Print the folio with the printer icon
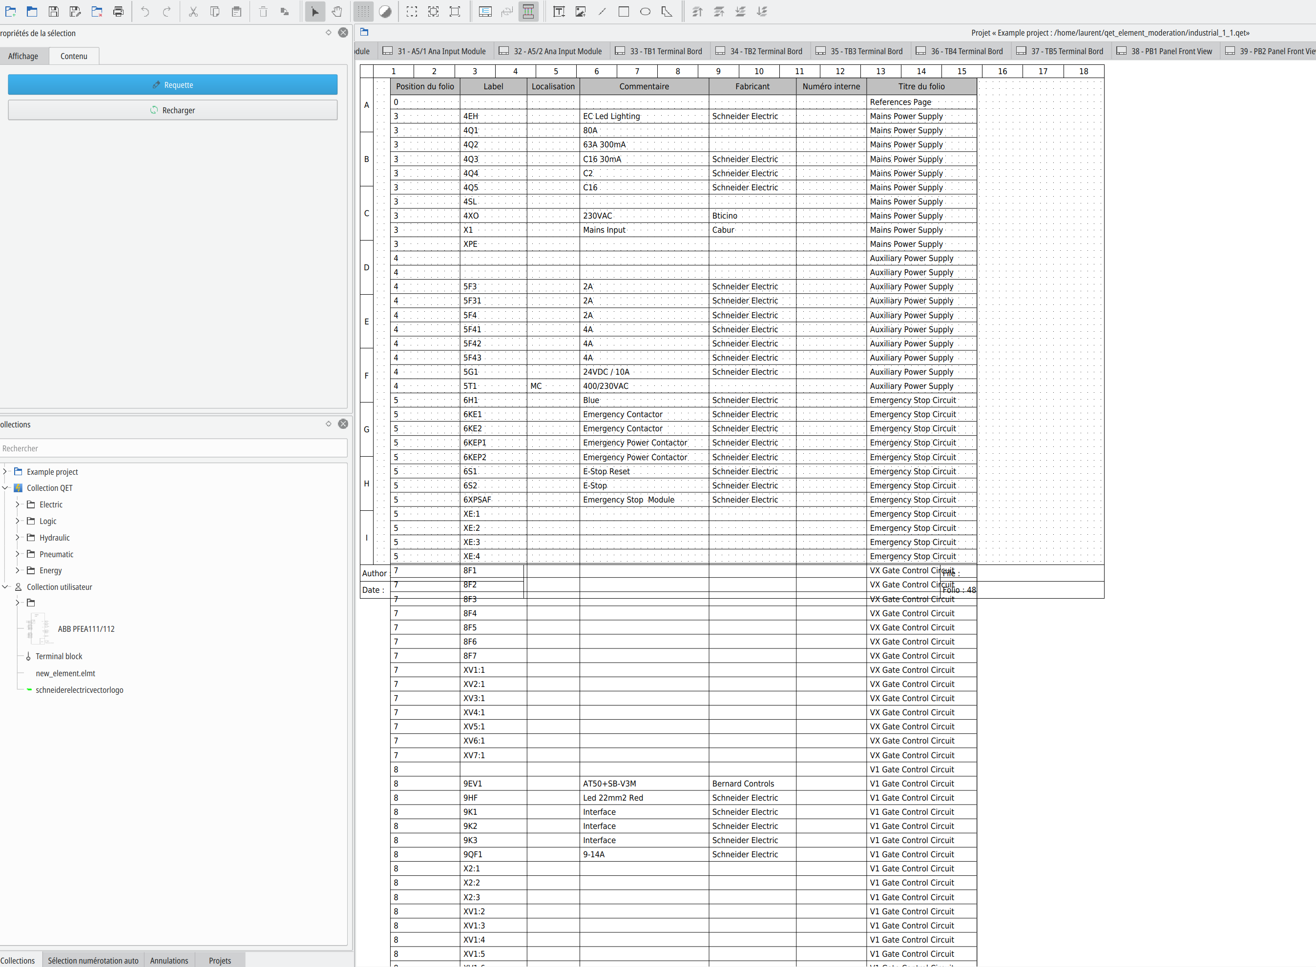 118,11
